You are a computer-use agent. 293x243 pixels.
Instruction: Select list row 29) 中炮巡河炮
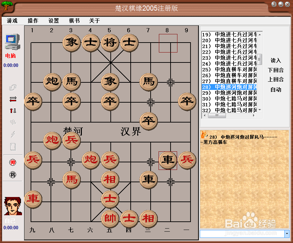tap(229, 93)
